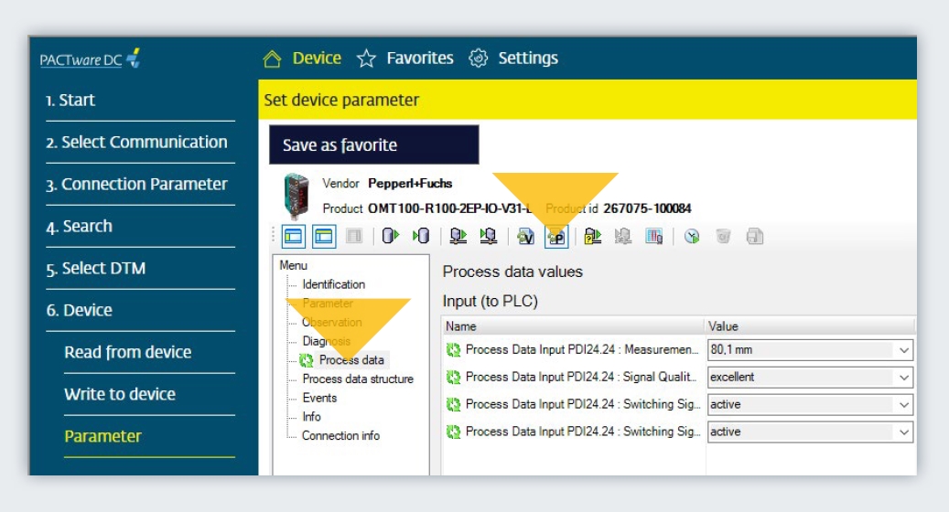Click the greyed-out device reset icon
Image resolution: width=949 pixels, height=512 pixels.
click(x=623, y=236)
